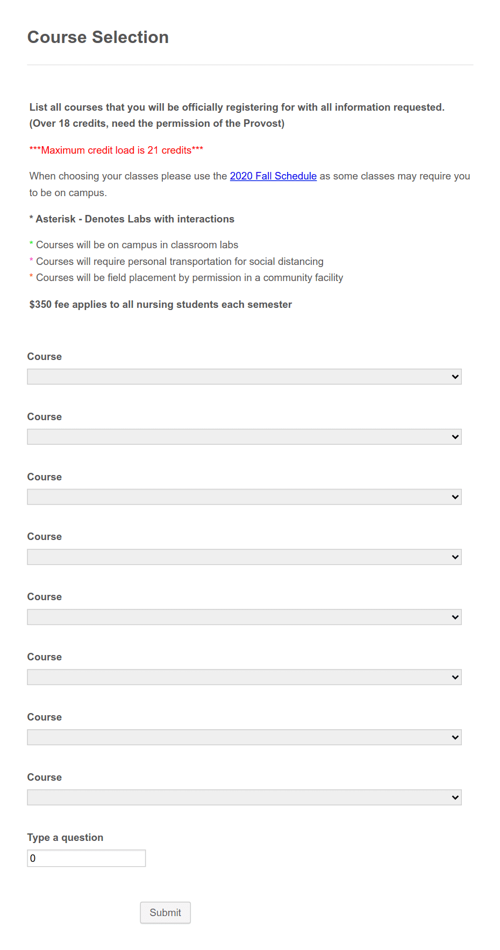Expand the sixth Course dropdown
The image size is (500, 950).
click(244, 677)
